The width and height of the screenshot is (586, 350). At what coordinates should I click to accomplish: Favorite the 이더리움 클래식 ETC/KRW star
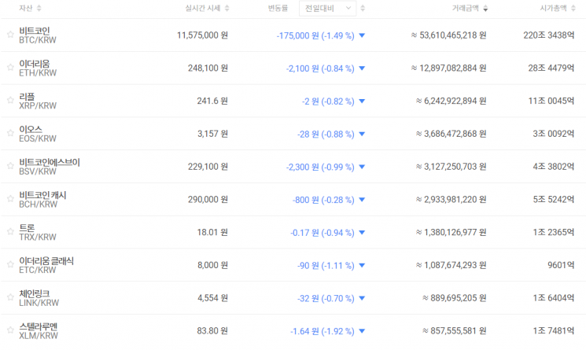pos(10,264)
